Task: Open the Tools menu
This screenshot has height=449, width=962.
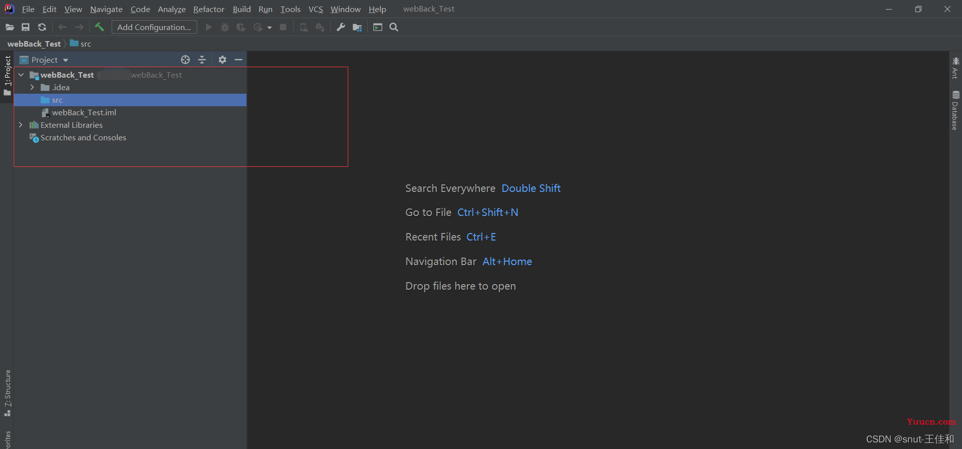Action: (x=290, y=9)
